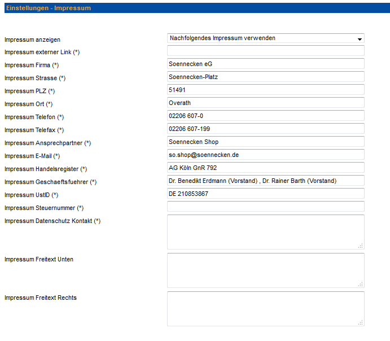
Task: Focus the Impressum Datenschutz Kontakt text area
Action: (266, 232)
